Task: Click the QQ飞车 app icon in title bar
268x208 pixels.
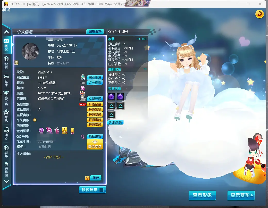Action: (x=6, y=4)
